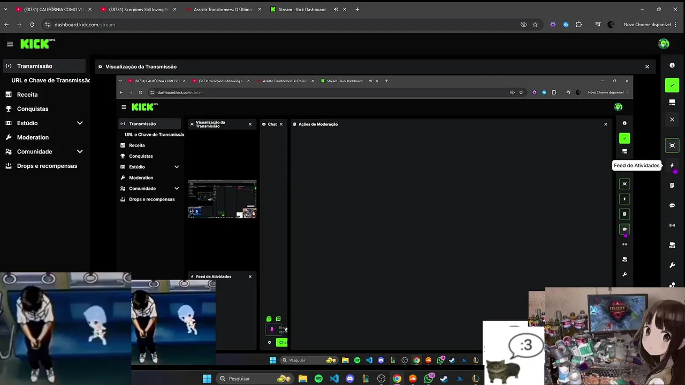The width and height of the screenshot is (685, 385).
Task: Close Ações de Moderação panel in stream preview
Action: (606, 124)
